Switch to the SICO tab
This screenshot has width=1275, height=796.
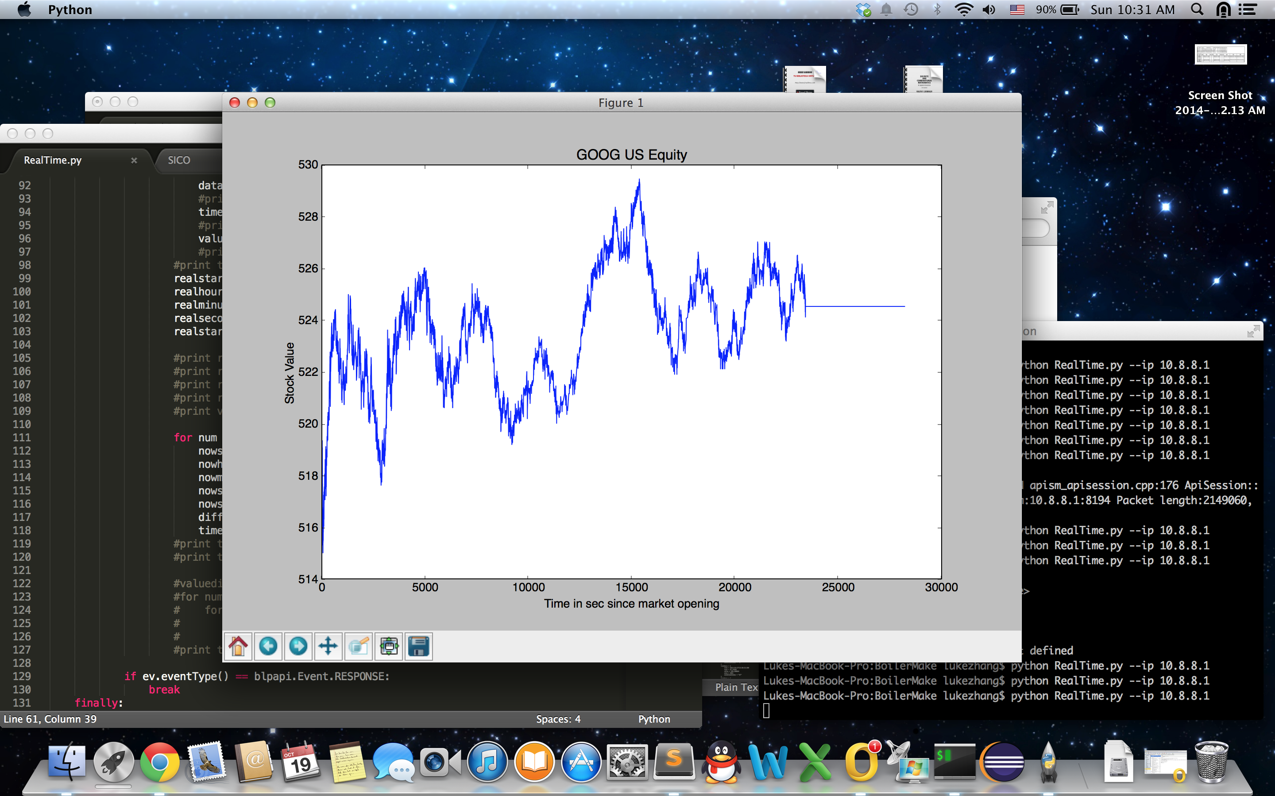point(179,160)
